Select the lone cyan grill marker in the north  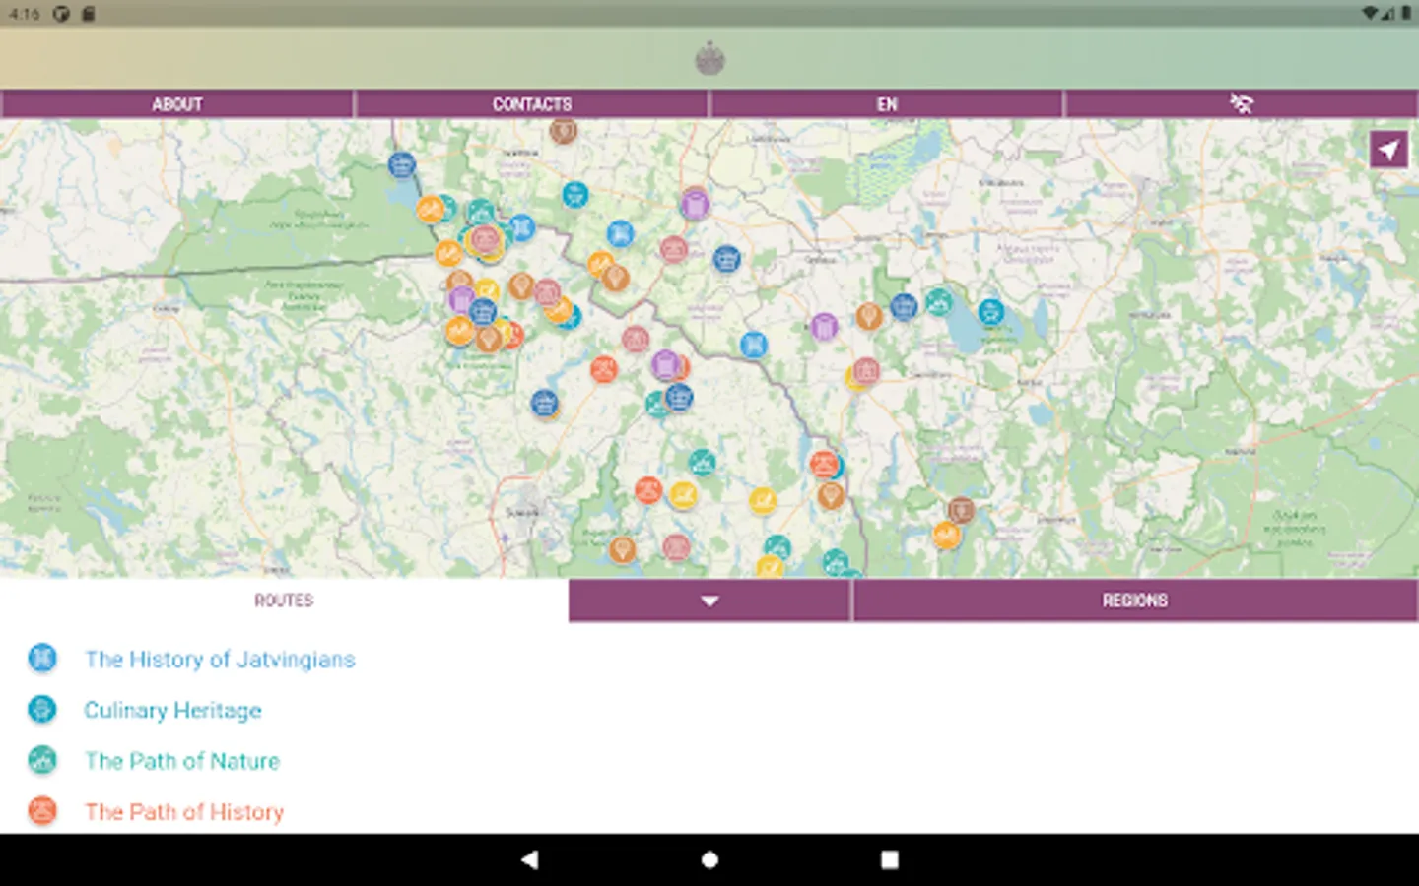click(575, 195)
